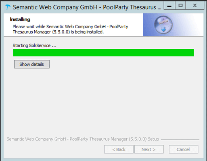207x161 pixels.
Task: Click the Cancel button
Action: coord(184,149)
